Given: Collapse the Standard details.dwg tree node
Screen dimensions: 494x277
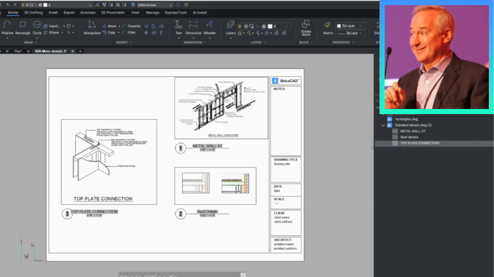Looking at the screenshot, I should pyautogui.click(x=383, y=125).
